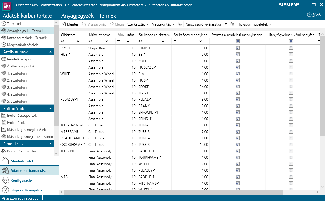Click the filter editor icon after filter dropdown

click(x=232, y=24)
